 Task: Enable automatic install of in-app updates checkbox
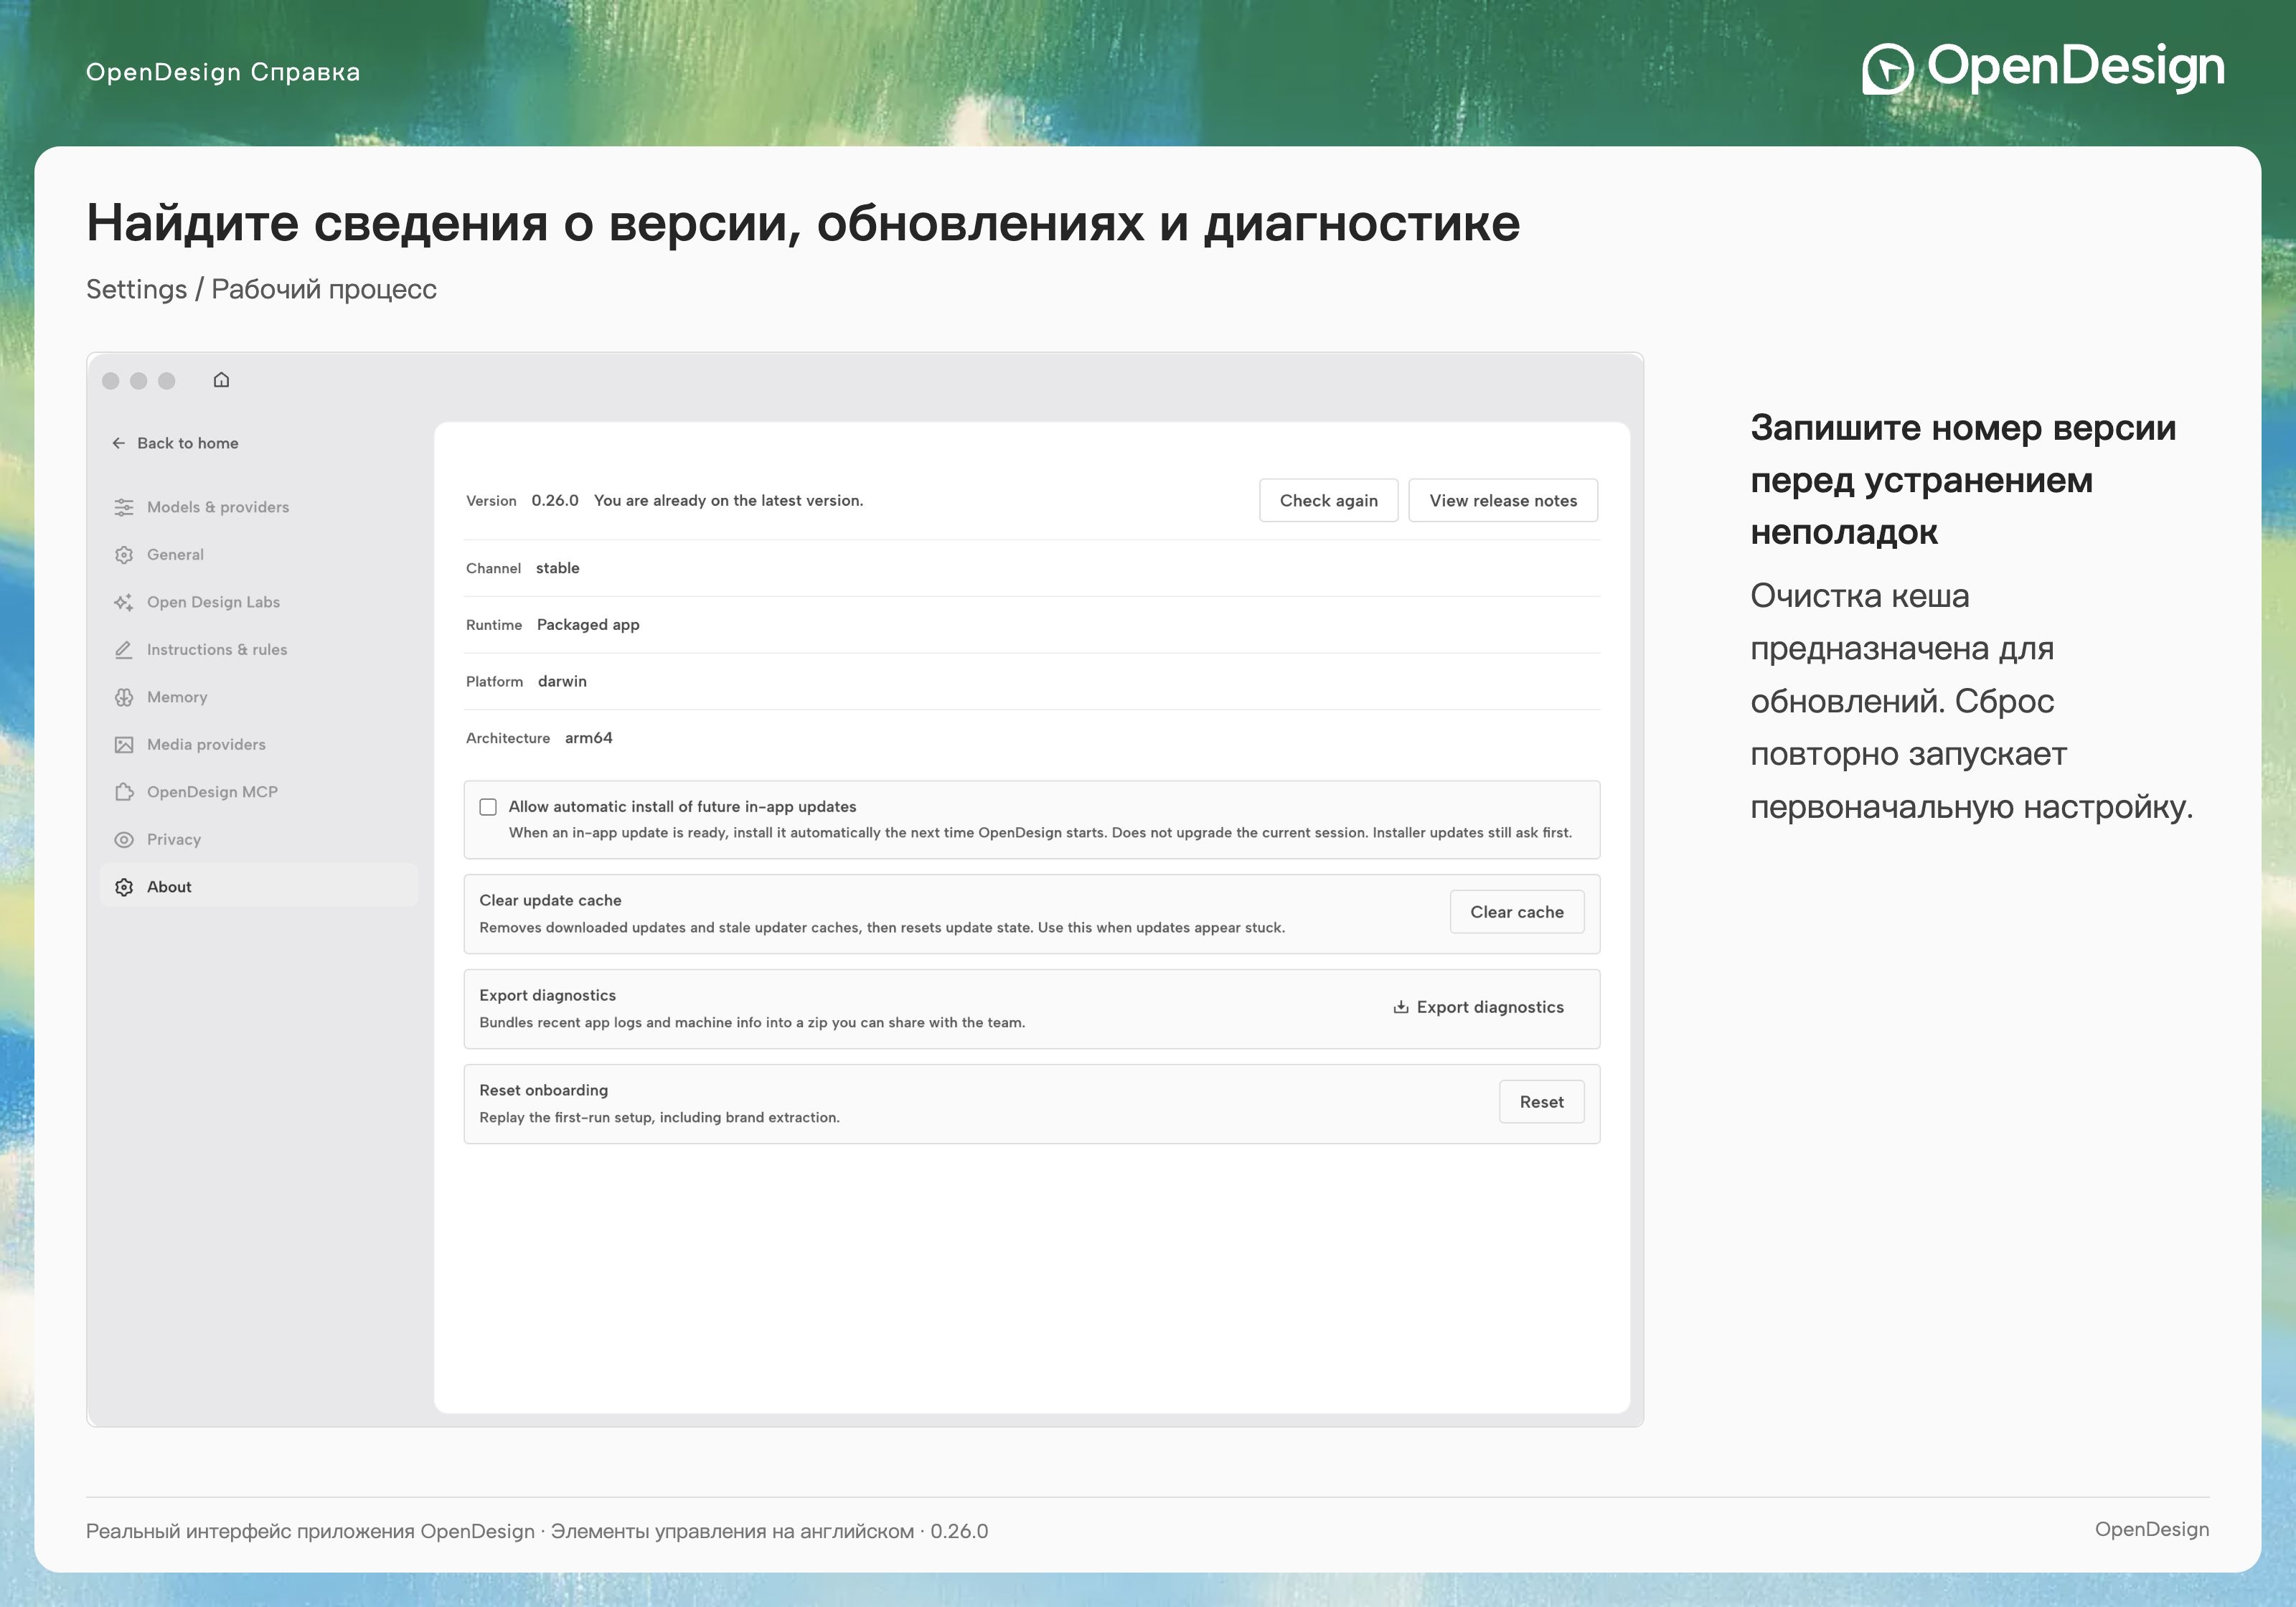488,807
